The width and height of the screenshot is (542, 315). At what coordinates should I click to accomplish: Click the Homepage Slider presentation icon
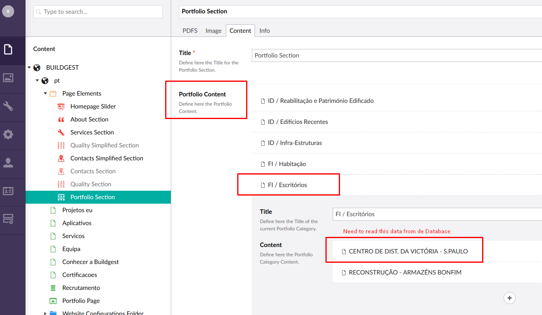pyautogui.click(x=61, y=106)
